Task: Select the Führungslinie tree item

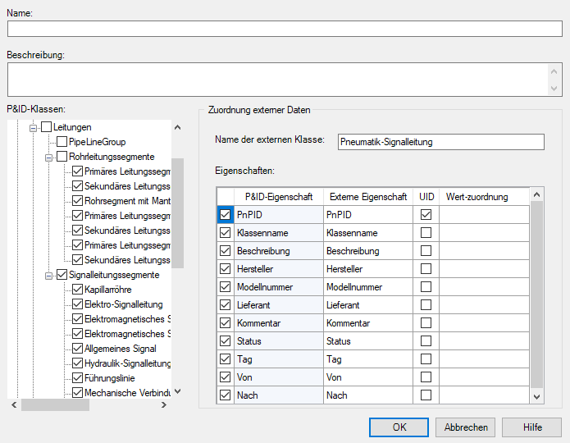Action: 111,378
